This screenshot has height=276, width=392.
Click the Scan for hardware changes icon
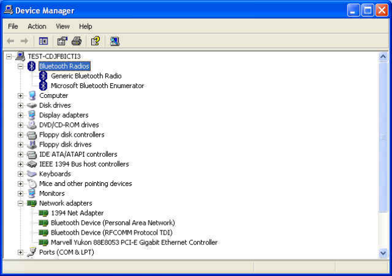tap(114, 41)
